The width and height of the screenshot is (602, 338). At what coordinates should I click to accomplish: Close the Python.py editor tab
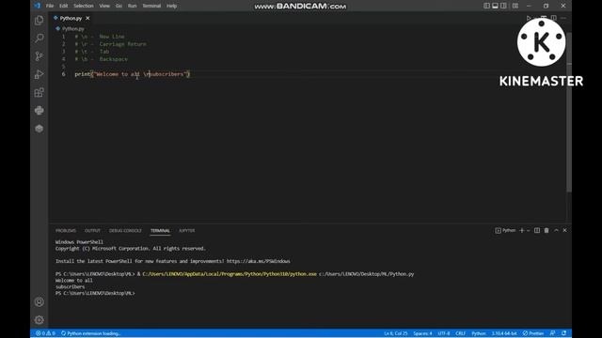click(87, 18)
